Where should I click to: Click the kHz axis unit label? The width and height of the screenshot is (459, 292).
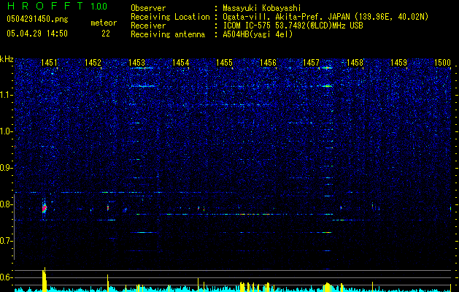pyautogui.click(x=7, y=59)
